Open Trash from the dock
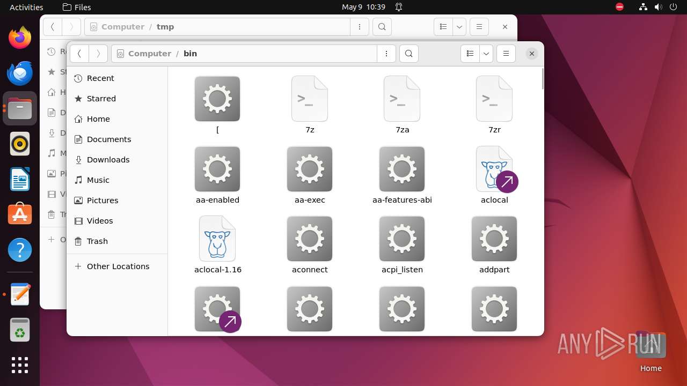This screenshot has height=386, width=687. tap(20, 330)
